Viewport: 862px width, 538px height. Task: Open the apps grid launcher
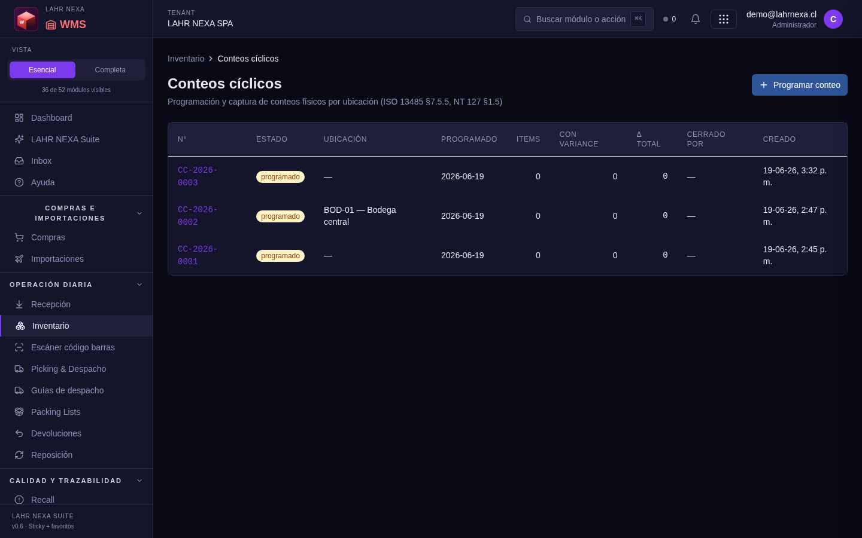point(724,19)
